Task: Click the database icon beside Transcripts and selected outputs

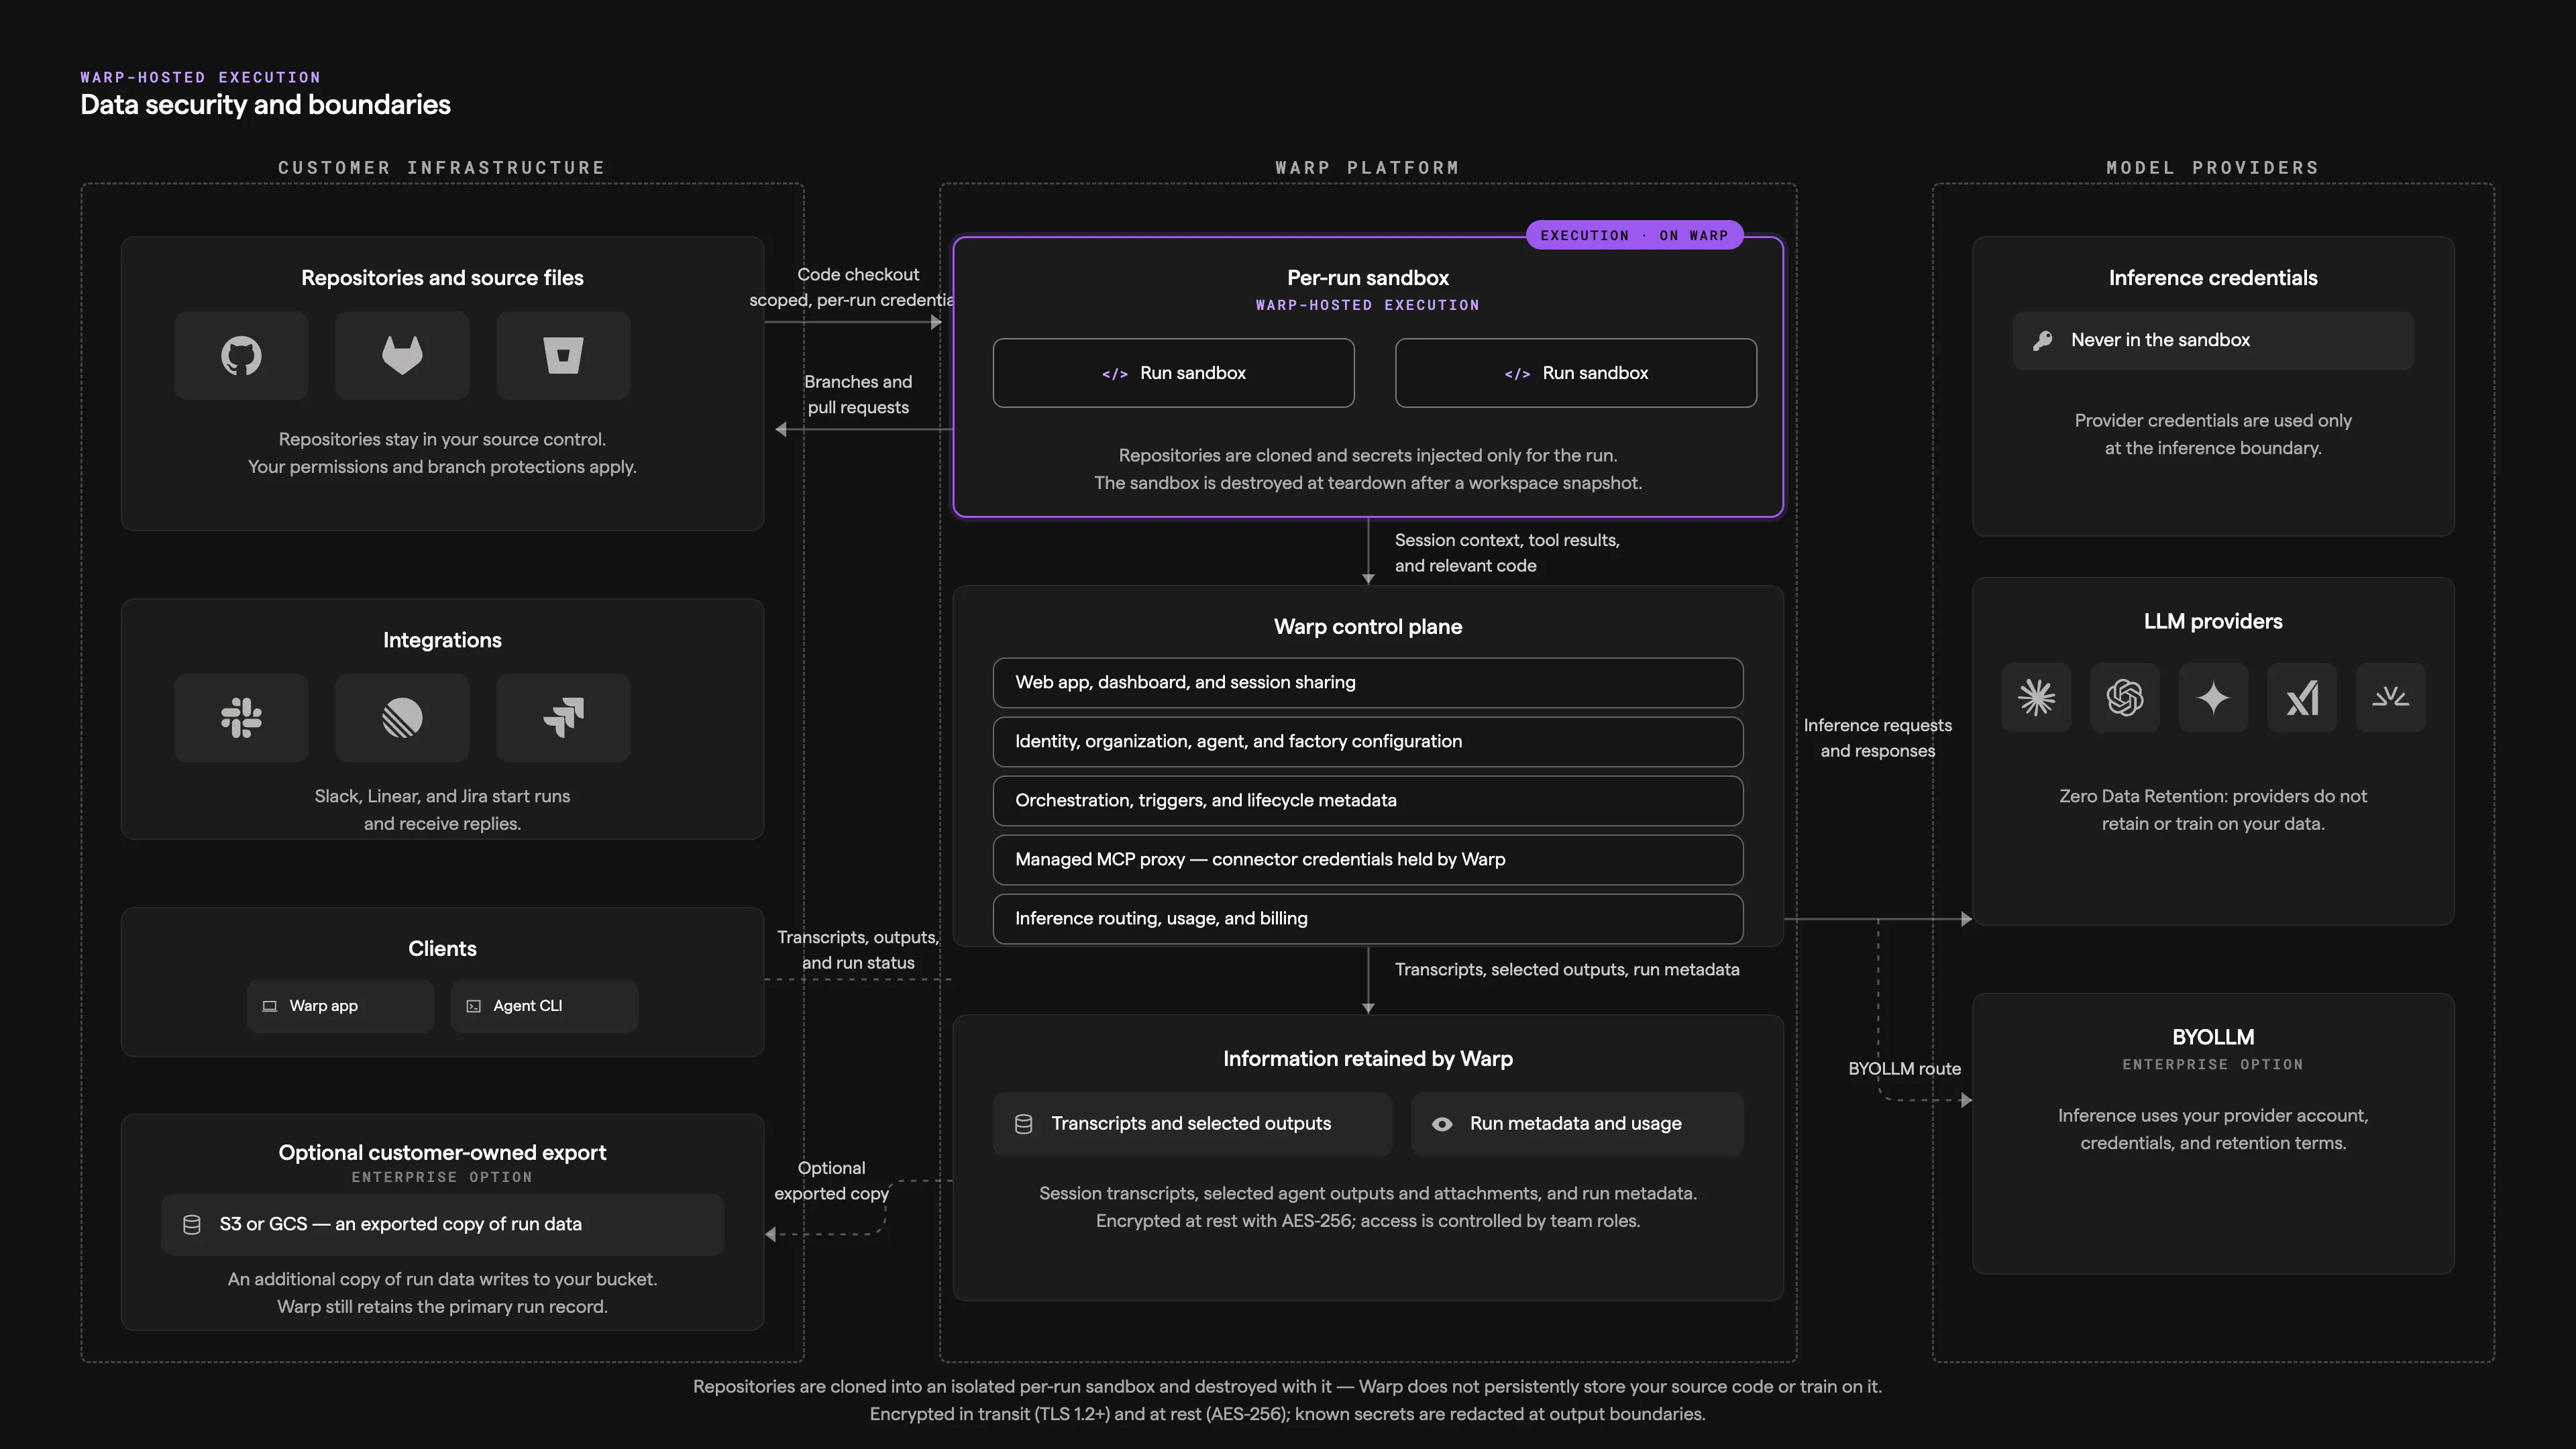Action: 1023,1124
